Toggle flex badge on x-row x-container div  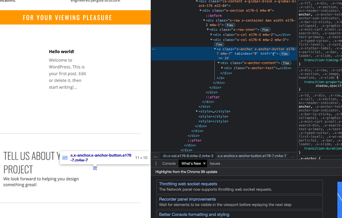[229, 25]
